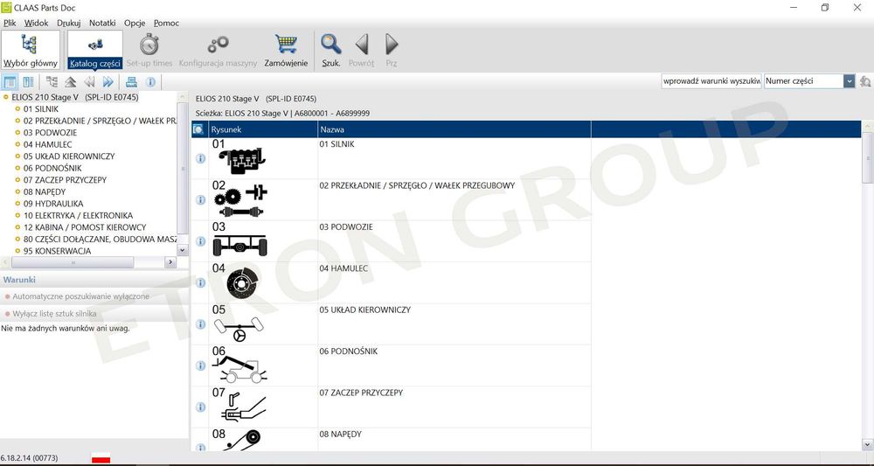
Task: Click main table scroll-down arrow
Action: click(867, 444)
